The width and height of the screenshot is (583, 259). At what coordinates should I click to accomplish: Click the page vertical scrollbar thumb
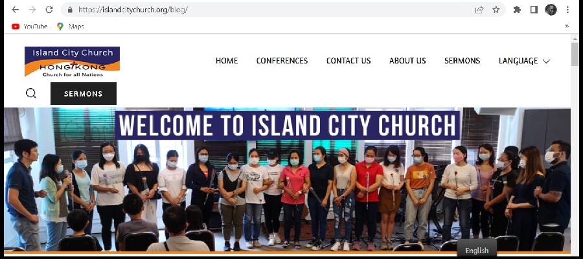pyautogui.click(x=575, y=54)
